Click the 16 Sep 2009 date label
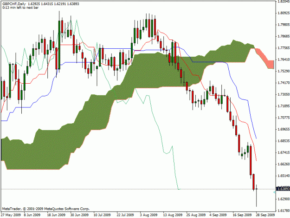 click(x=242, y=215)
